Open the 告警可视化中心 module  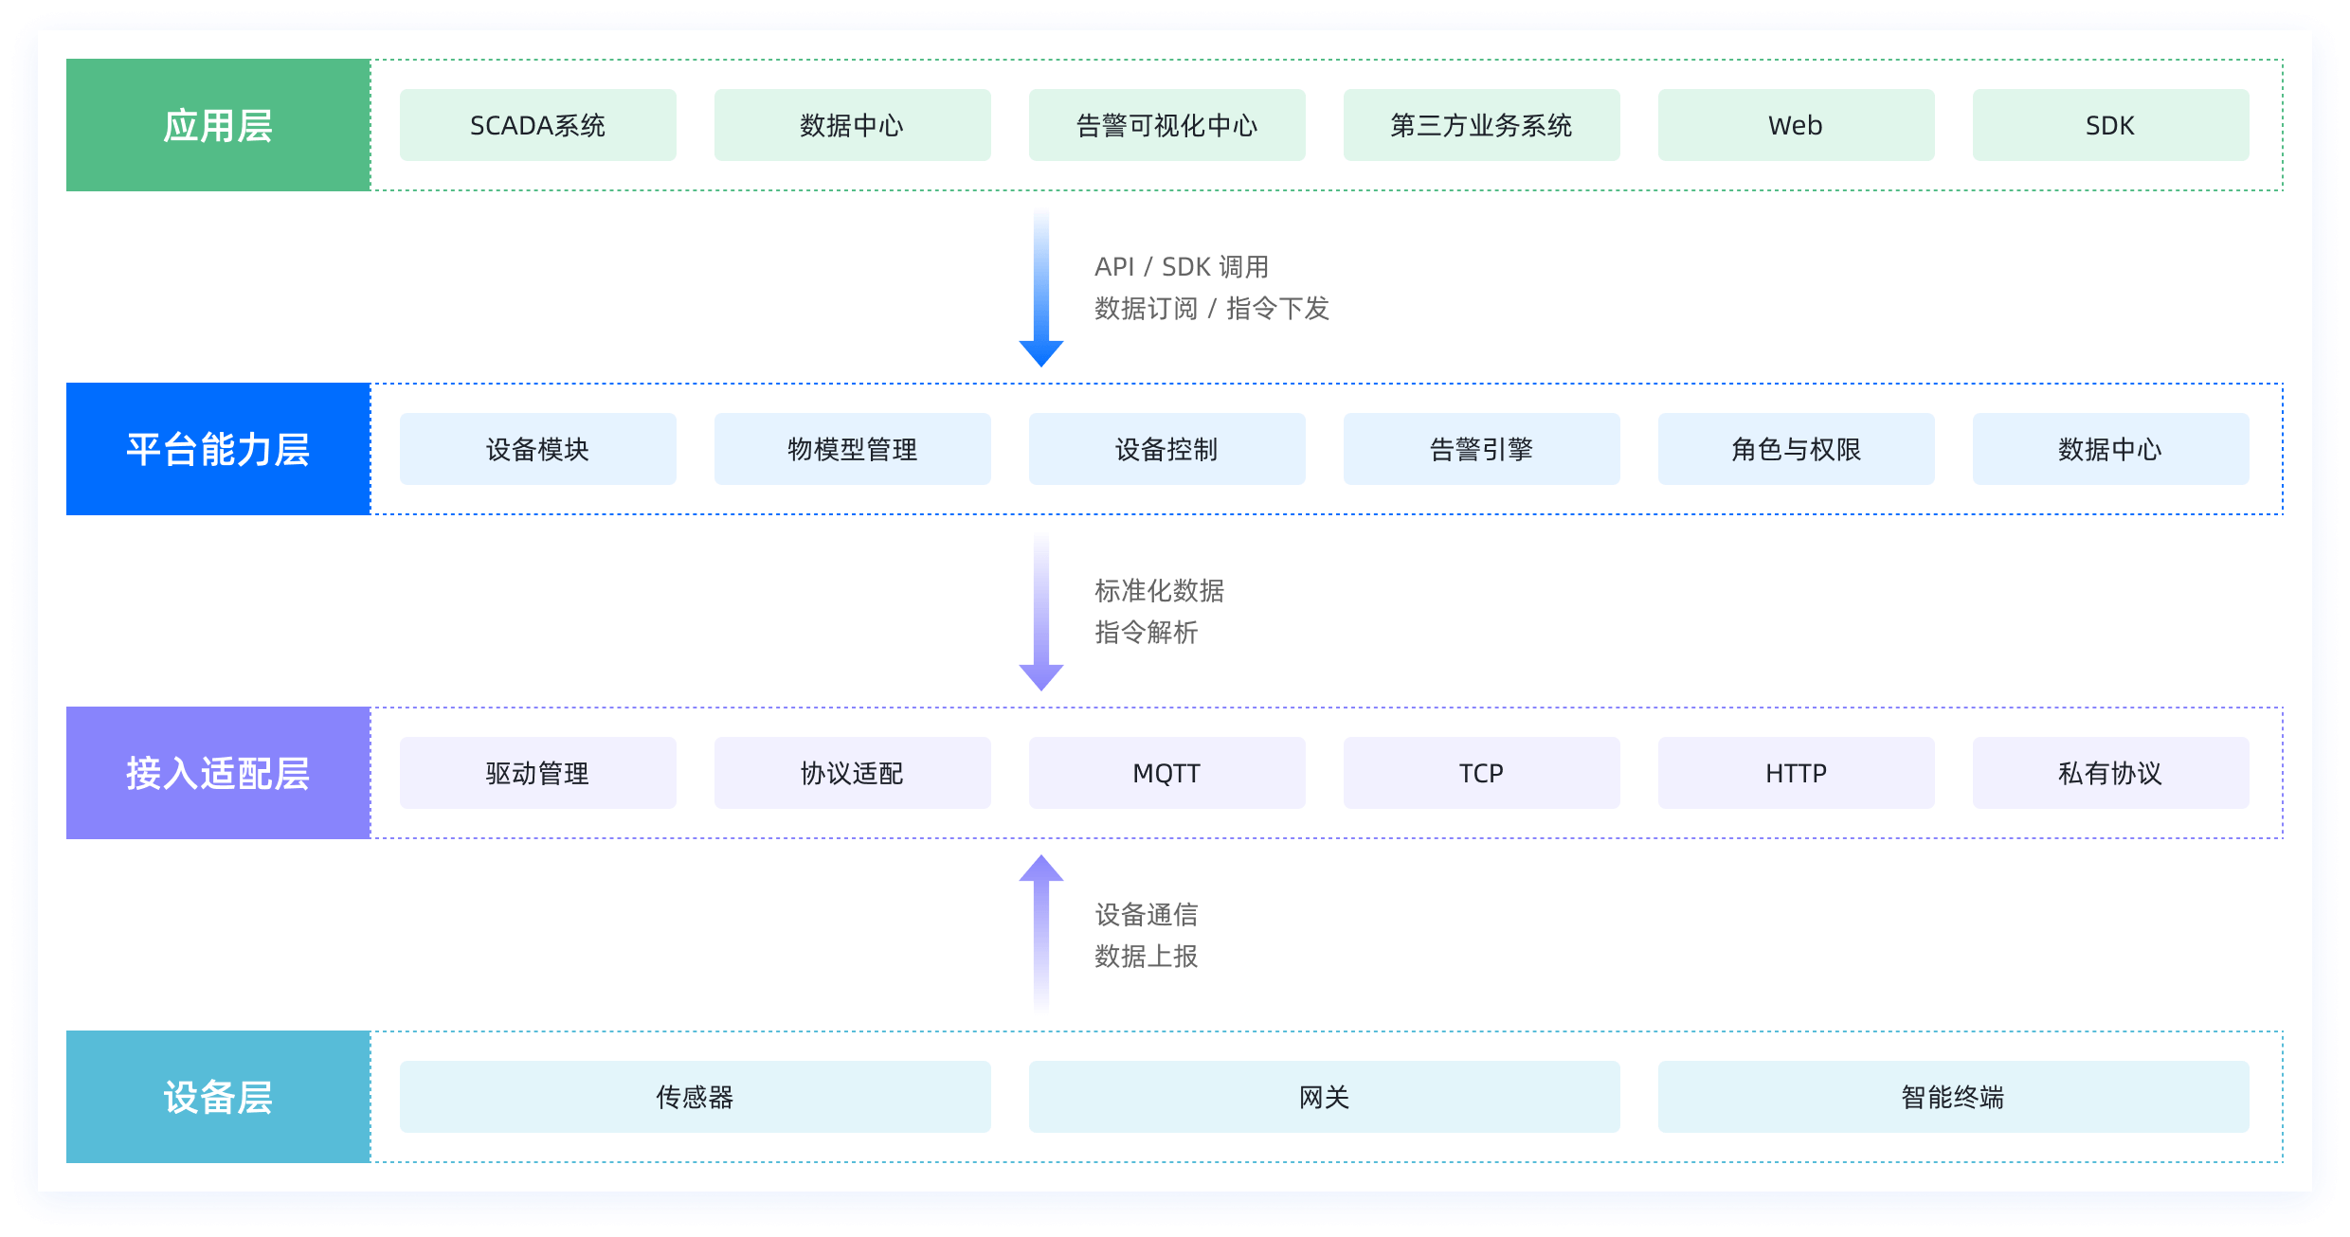tap(1166, 124)
